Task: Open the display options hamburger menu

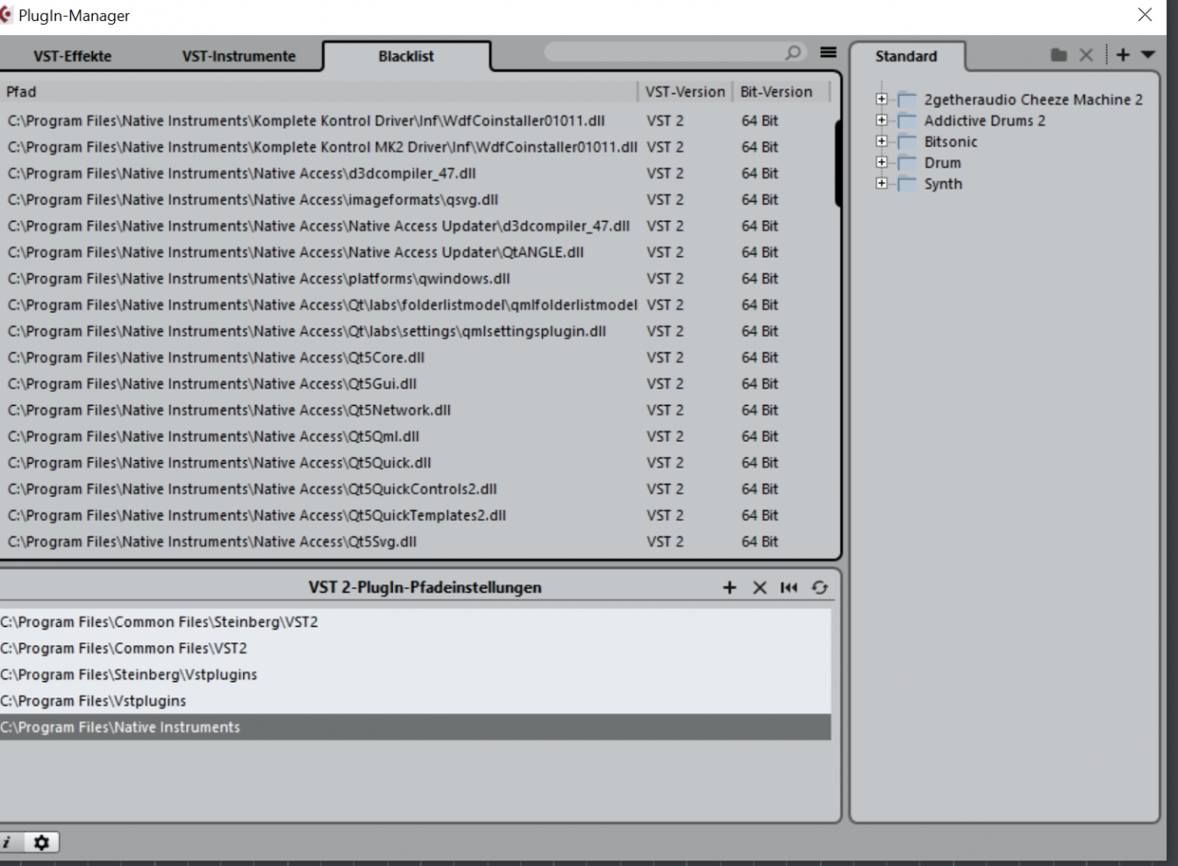Action: 827,53
